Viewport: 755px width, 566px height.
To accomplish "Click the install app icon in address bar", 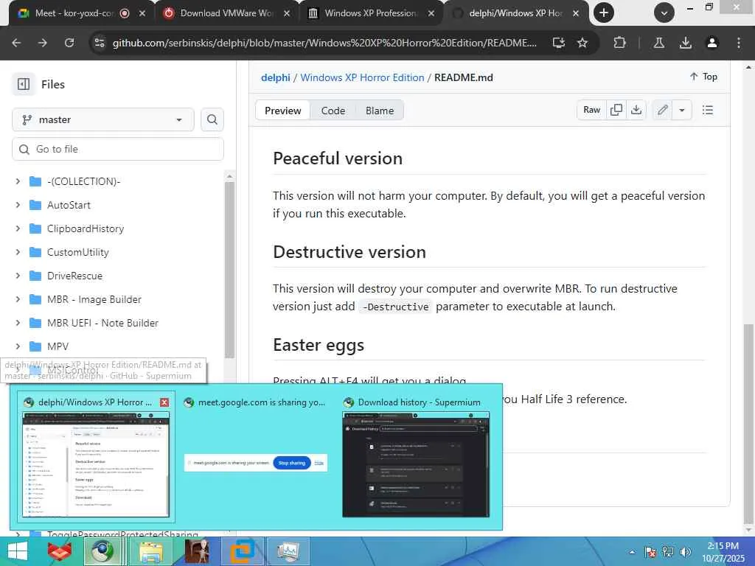I will [559, 43].
